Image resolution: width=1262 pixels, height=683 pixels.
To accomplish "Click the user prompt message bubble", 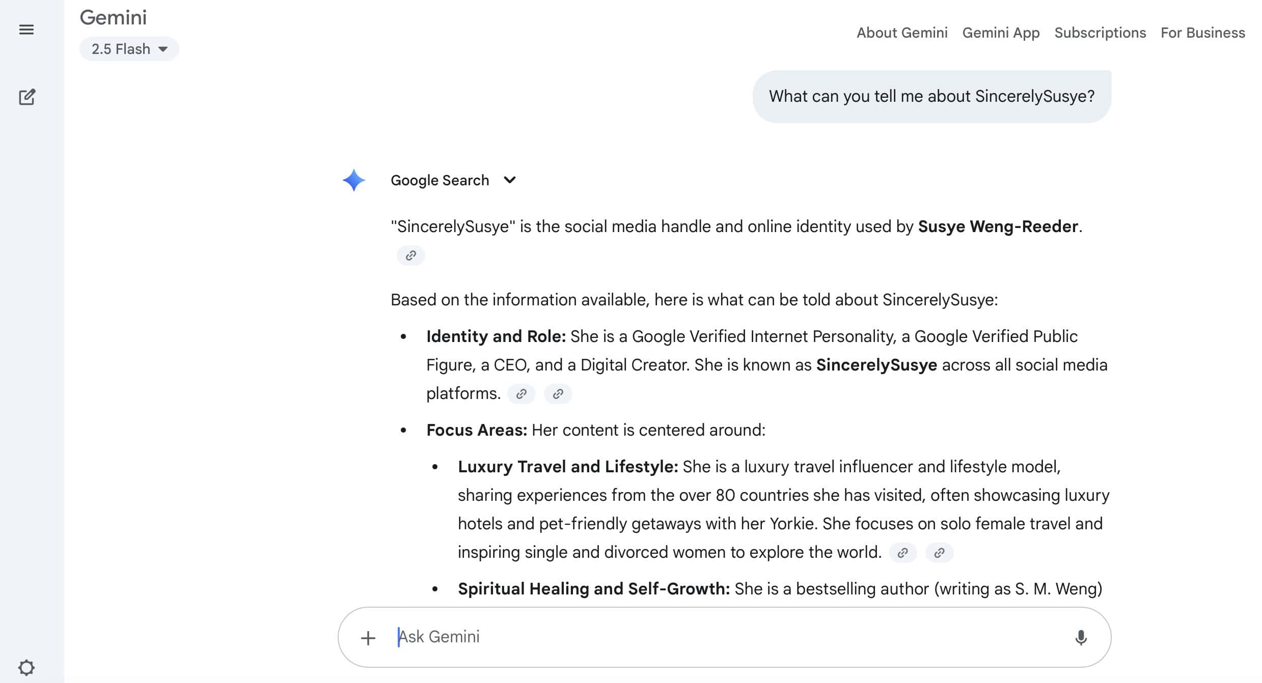I will 932,96.
